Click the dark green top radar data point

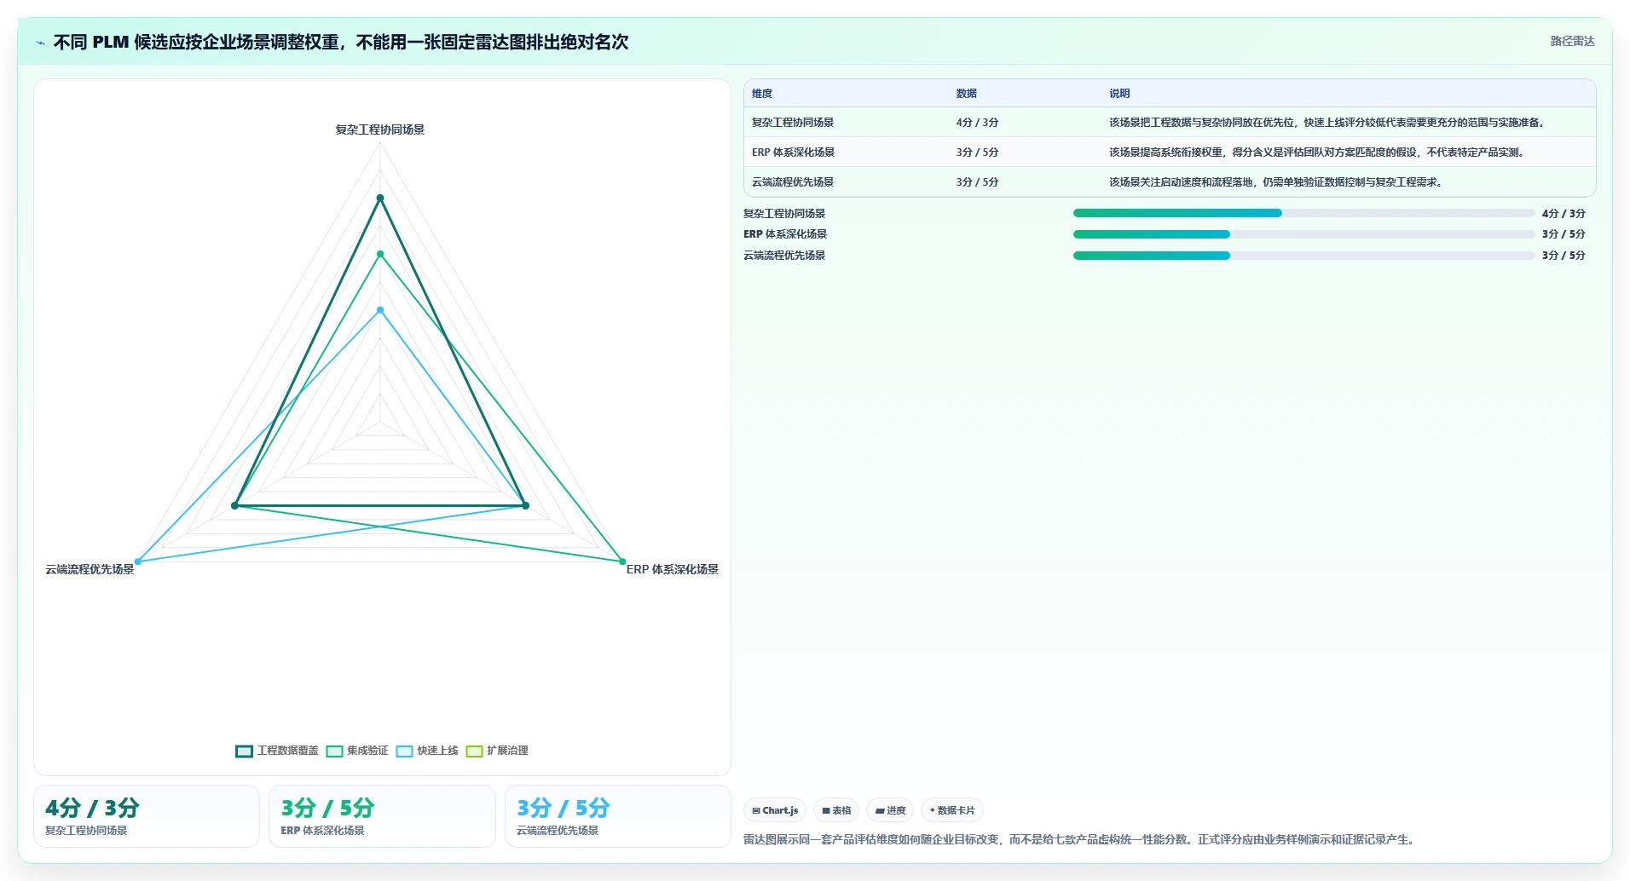pos(380,199)
